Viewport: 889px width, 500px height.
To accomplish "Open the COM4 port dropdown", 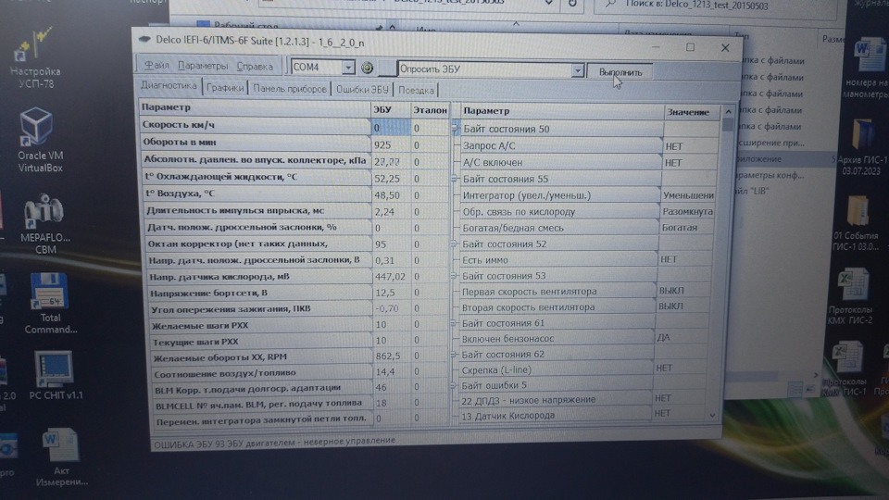I will pos(348,68).
